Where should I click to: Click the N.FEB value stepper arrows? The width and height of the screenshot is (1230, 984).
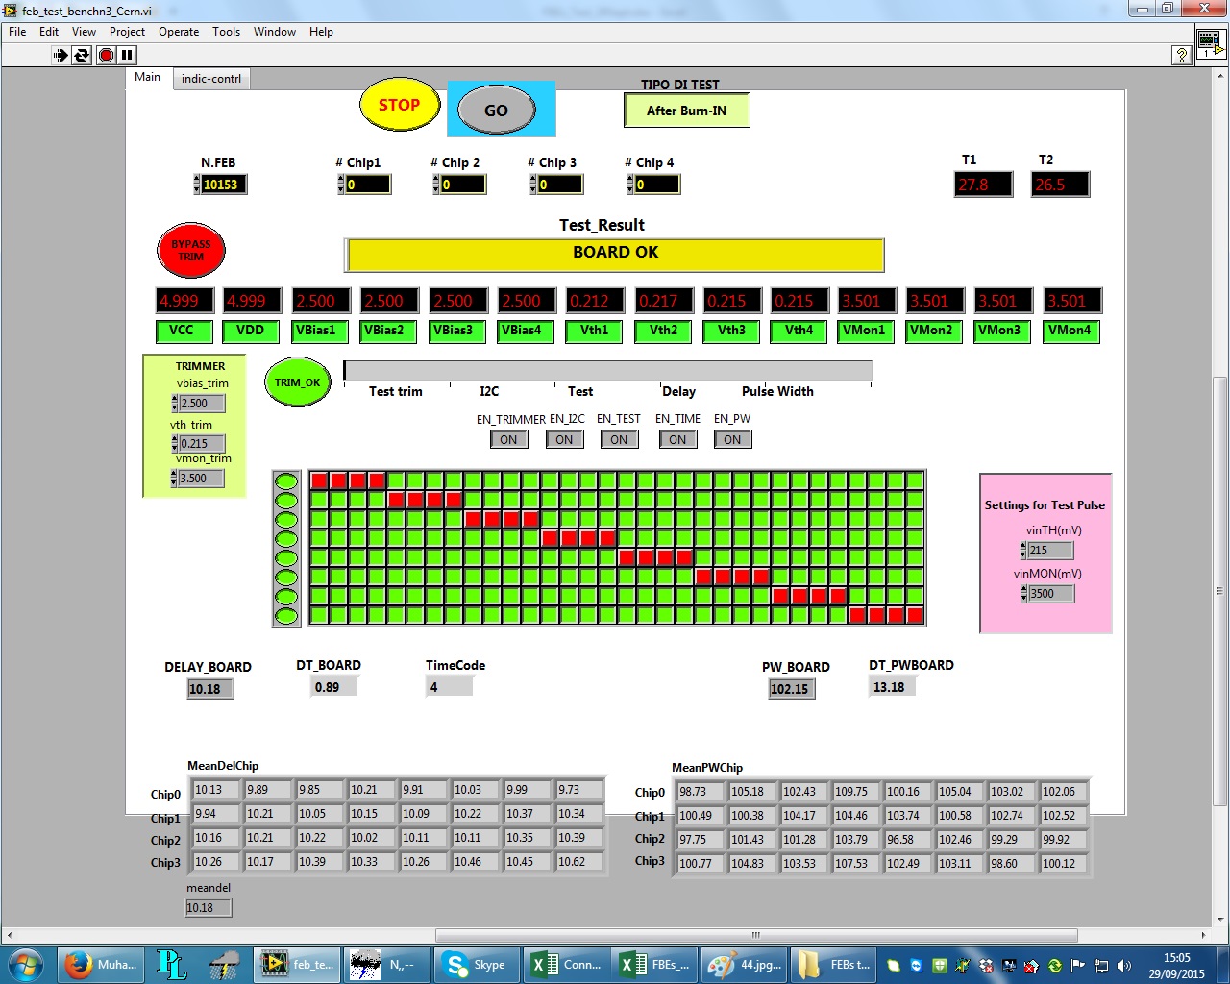(x=197, y=184)
